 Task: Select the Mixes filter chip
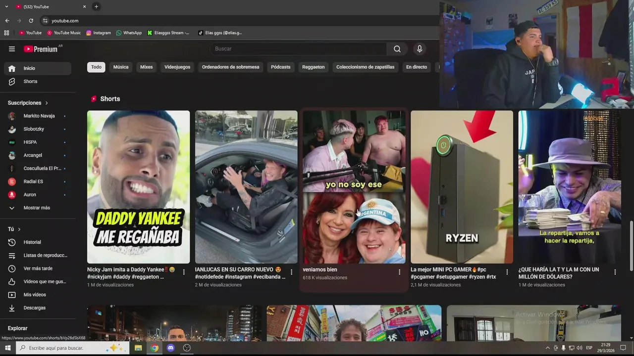(146, 67)
